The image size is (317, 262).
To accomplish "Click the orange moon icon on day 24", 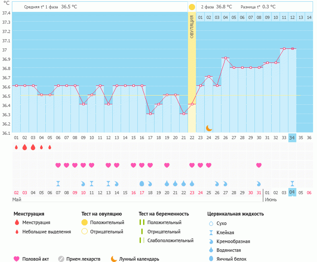I will (x=209, y=128).
